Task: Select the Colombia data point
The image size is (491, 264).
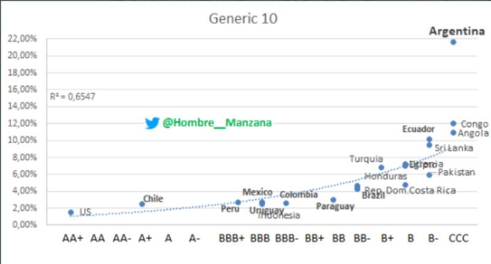Action: point(286,203)
